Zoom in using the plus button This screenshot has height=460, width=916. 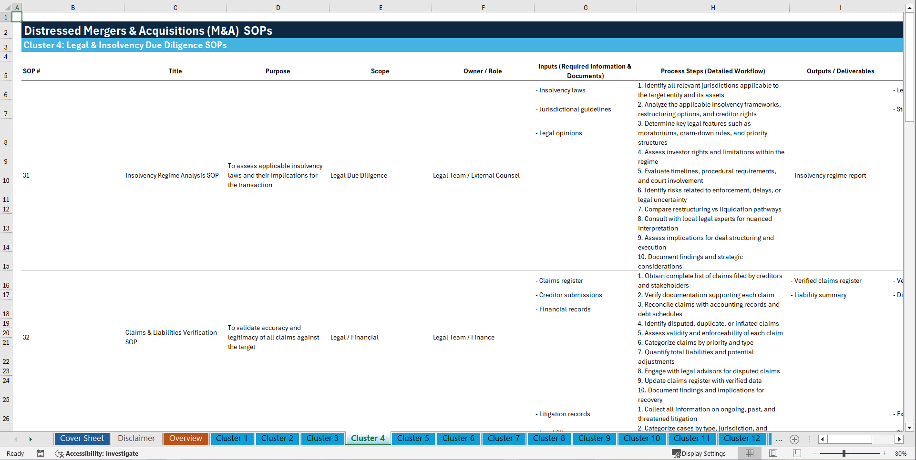(x=885, y=453)
